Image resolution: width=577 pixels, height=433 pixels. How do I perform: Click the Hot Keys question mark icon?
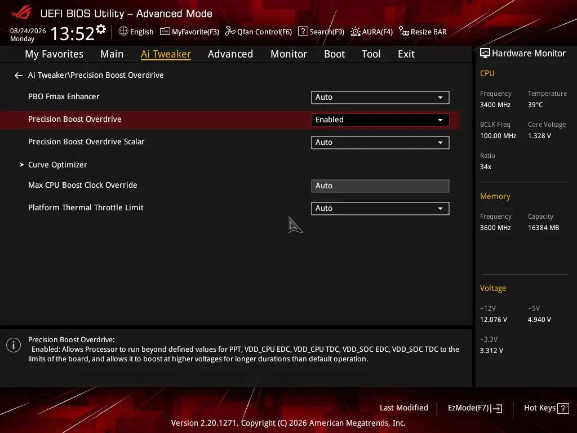(563, 408)
